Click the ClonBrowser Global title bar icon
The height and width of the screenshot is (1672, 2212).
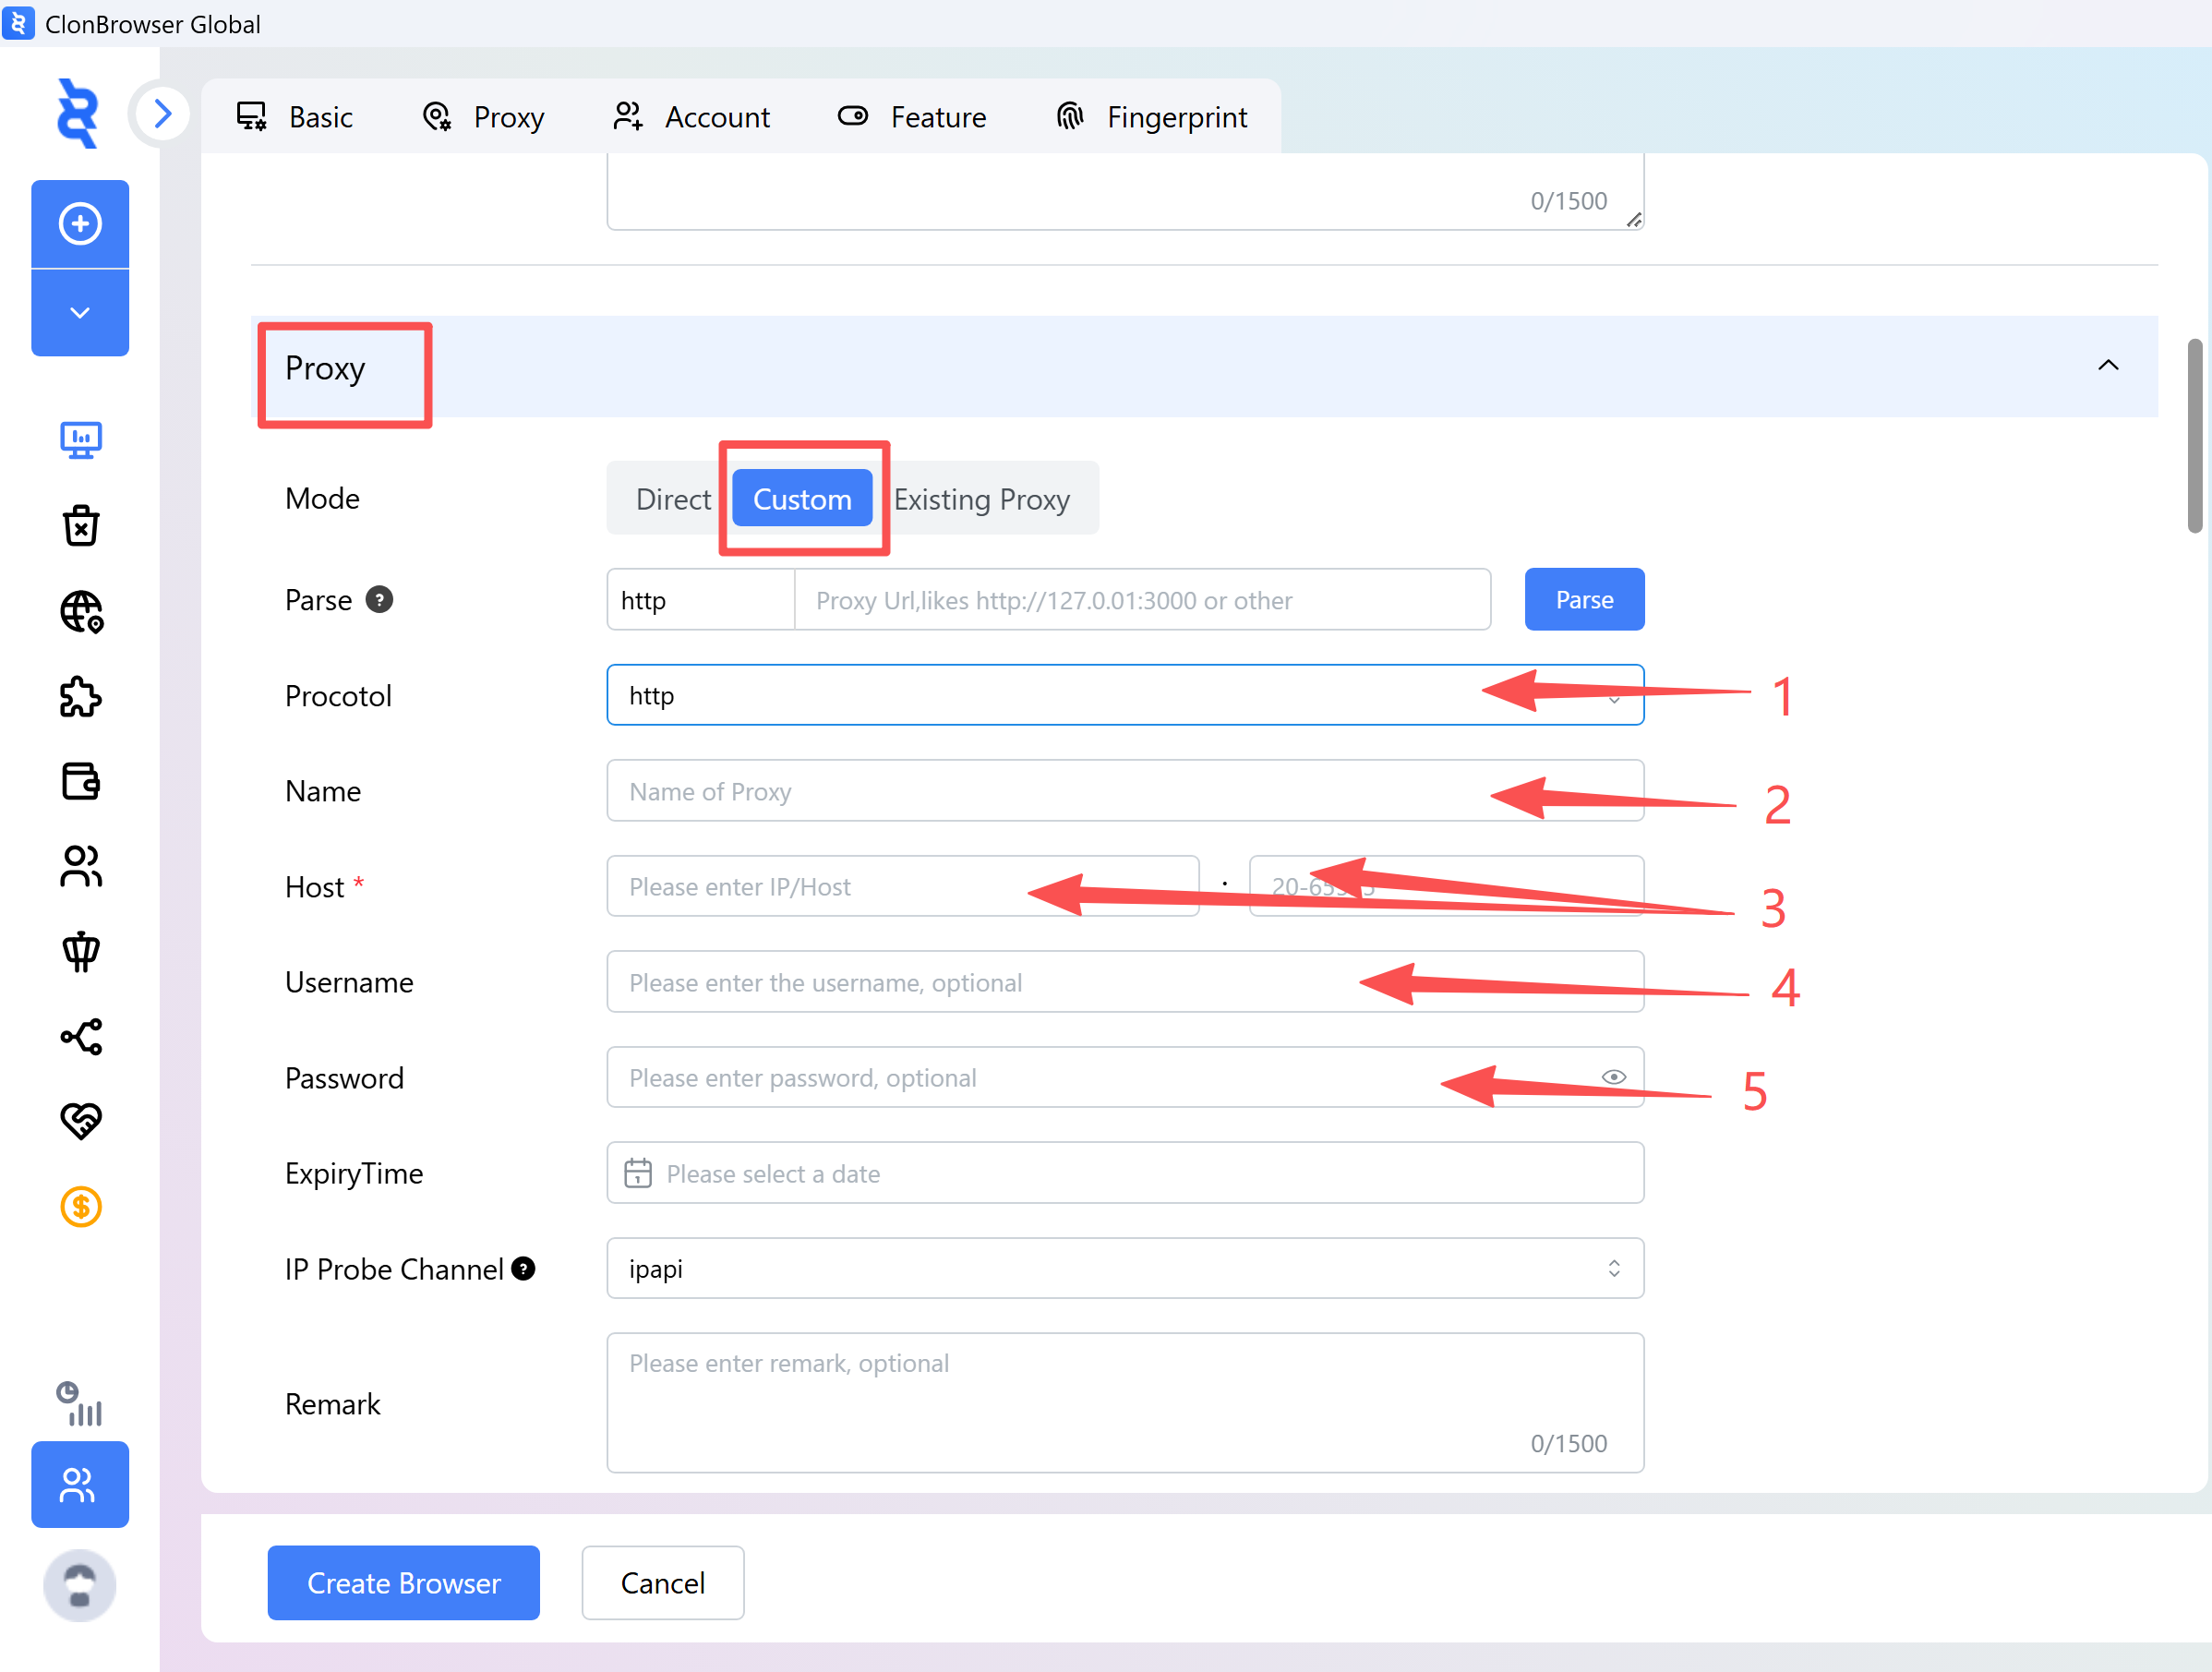click(18, 23)
